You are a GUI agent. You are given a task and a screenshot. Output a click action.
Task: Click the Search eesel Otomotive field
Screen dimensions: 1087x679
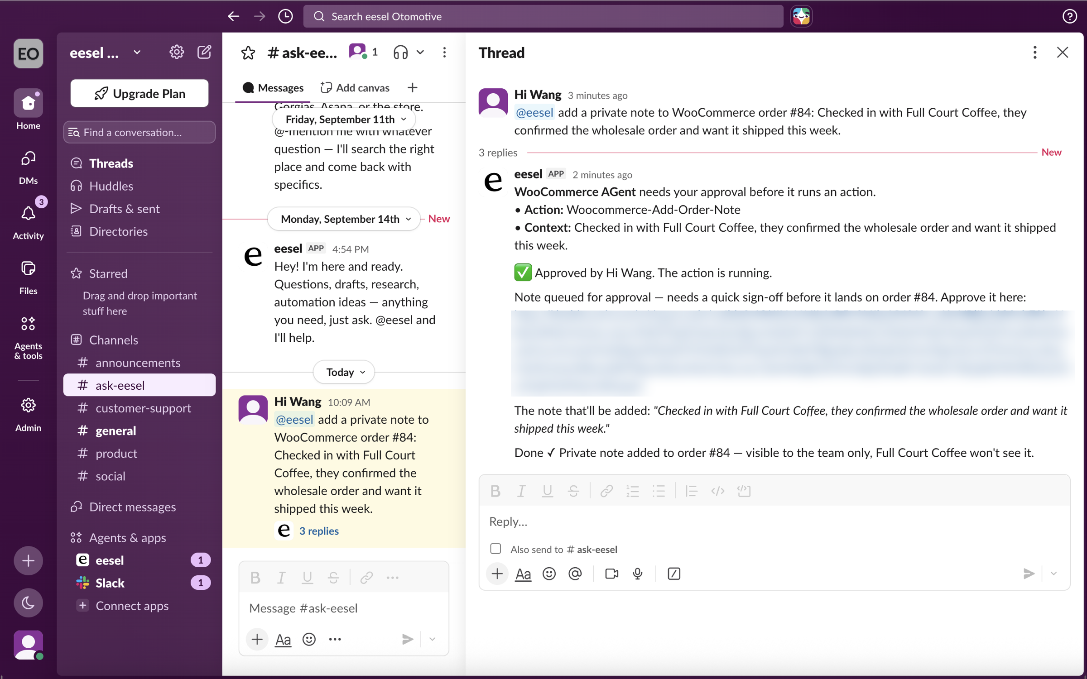click(543, 16)
